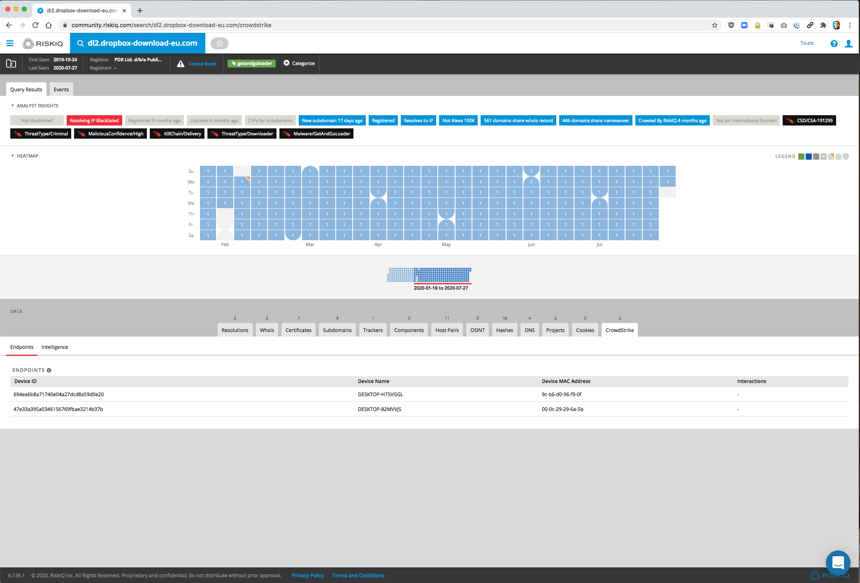This screenshot has height=583, width=860.
Task: Click the Zoom extension icon
Action: pos(744,25)
